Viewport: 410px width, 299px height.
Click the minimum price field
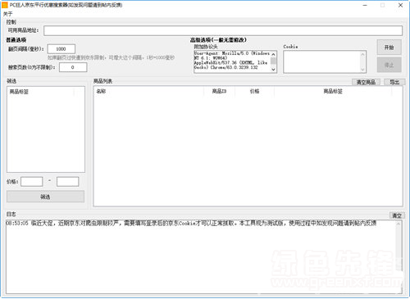tap(32, 182)
